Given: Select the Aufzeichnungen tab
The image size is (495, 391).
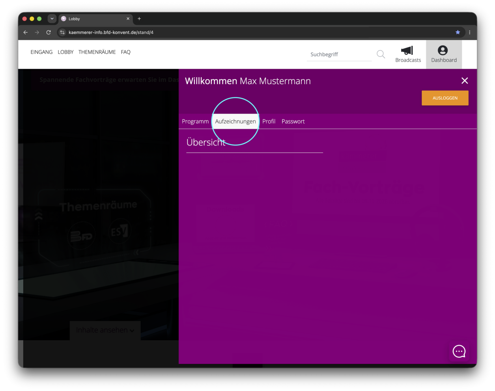Looking at the screenshot, I should [235, 121].
